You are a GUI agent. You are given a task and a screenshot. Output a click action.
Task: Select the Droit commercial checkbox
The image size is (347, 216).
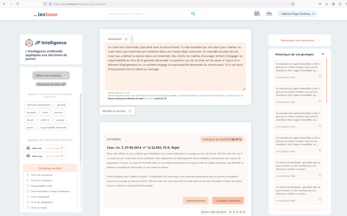(x=28, y=197)
